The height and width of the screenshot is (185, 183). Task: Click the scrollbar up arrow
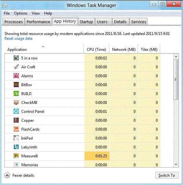(176, 57)
